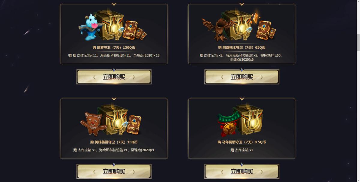The width and height of the screenshot is (360, 182).
Task: Click the blue Poro ward skin icon
Action: 89,28
